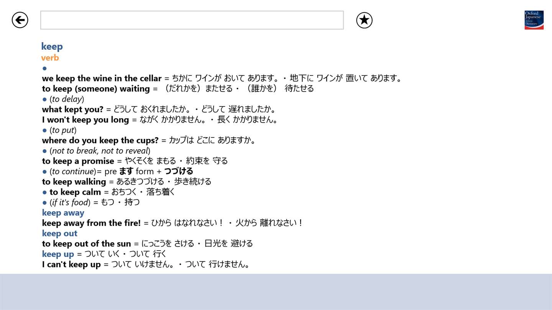Select the phrase "what kept you?"
This screenshot has width=552, height=310.
point(72,109)
